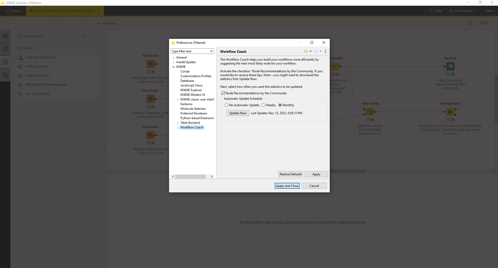This screenshot has width=498, height=268.
Task: Open the description panel sidebar icon
Action: (x=5, y=36)
